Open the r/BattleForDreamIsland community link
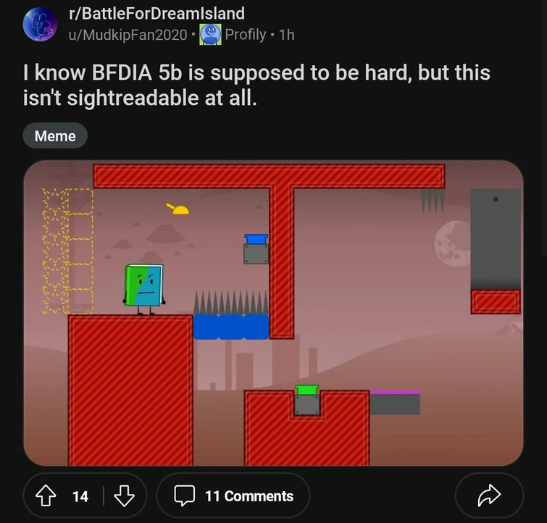 tap(156, 13)
